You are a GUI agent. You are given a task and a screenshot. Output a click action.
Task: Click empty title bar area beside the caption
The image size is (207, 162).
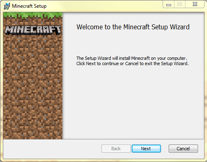tap(105, 6)
